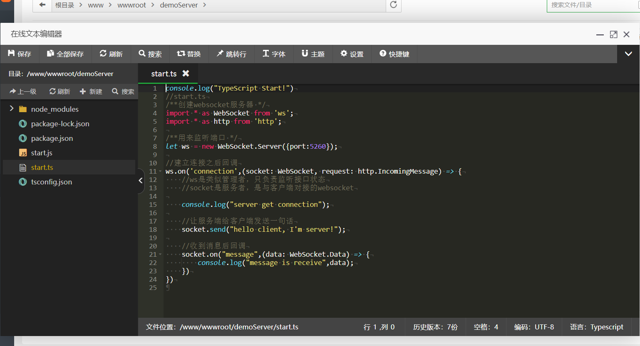The image size is (640, 346).
Task: Open package.json in the file tree
Action: (52, 138)
